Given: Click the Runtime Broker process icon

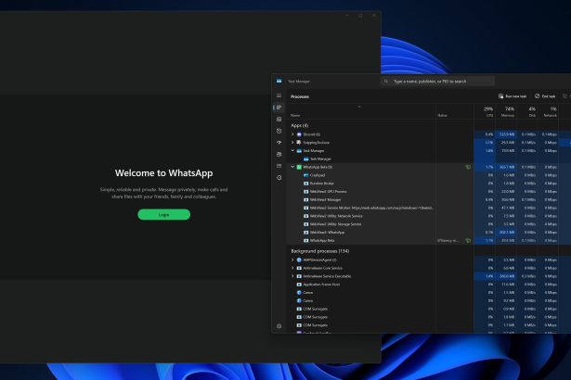Looking at the screenshot, I should point(305,184).
